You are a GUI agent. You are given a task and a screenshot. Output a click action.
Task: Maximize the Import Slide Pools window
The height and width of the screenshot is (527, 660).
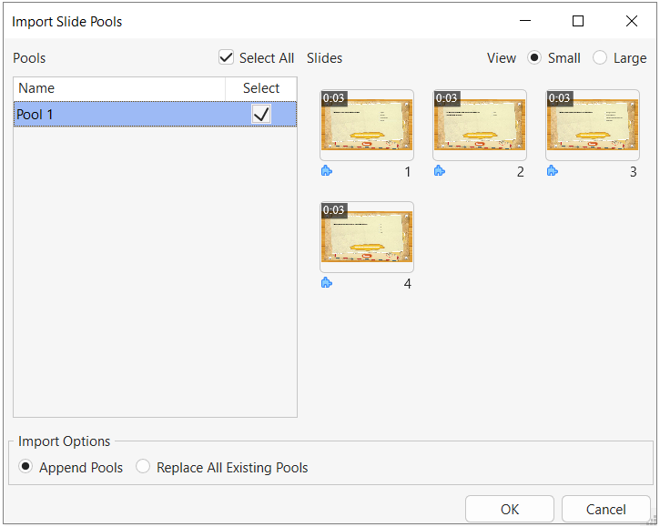[x=578, y=21]
